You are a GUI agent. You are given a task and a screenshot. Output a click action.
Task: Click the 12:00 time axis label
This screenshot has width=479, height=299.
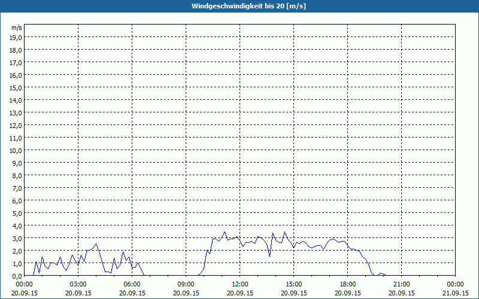[240, 285]
